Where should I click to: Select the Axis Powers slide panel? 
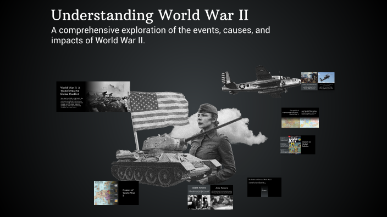[x=222, y=197]
